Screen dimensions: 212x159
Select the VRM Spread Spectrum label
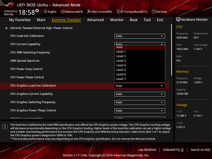click(25, 61)
